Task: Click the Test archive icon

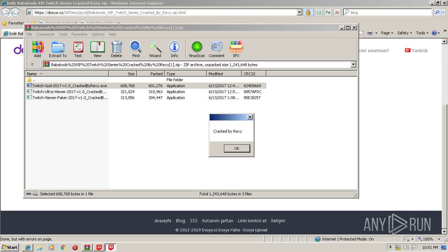Action: (x=78, y=49)
